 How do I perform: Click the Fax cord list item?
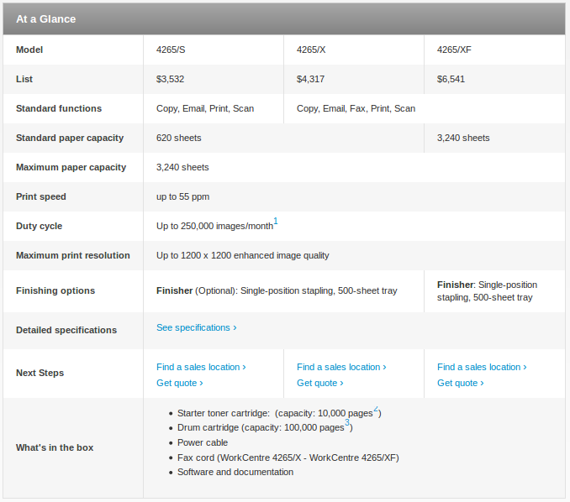click(x=288, y=458)
